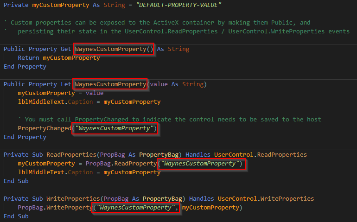This screenshot has width=357, height=222.
Task: Click WaynesCustomProperty in the Property Let declaration
Action: pyautogui.click(x=111, y=84)
